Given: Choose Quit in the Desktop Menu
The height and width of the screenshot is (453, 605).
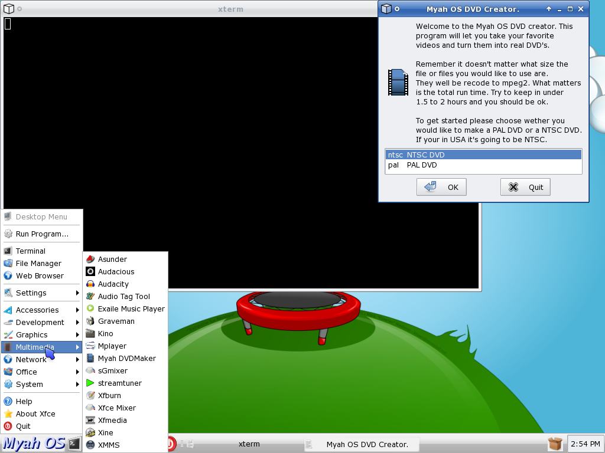Looking at the screenshot, I should 42,426.
